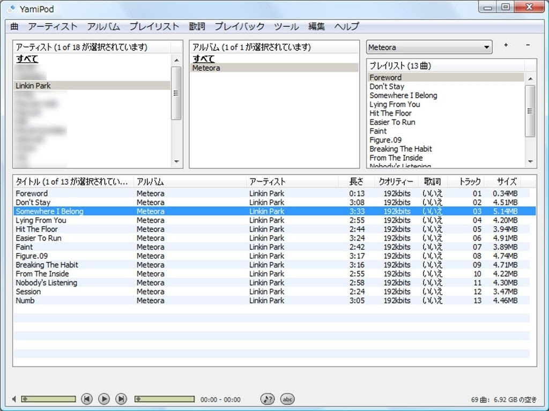Select Breaking The Habit in playlist panel

coord(446,149)
